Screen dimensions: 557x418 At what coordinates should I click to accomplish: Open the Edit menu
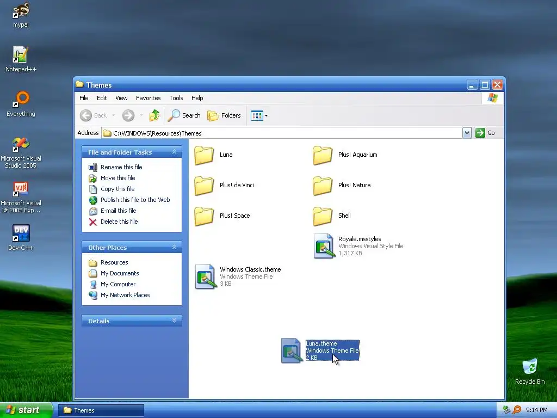[x=102, y=98]
